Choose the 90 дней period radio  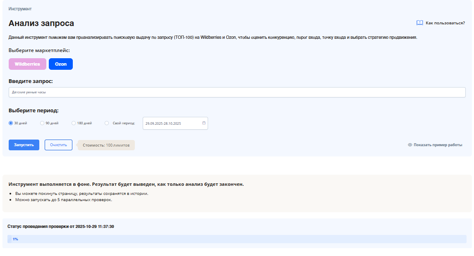point(42,123)
